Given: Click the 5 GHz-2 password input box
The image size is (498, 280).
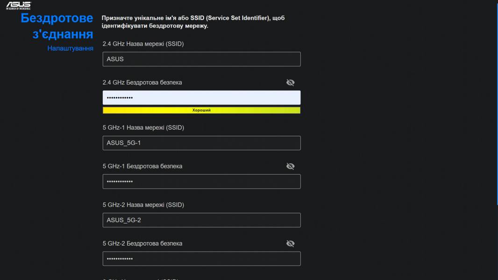Looking at the screenshot, I should click(201, 259).
